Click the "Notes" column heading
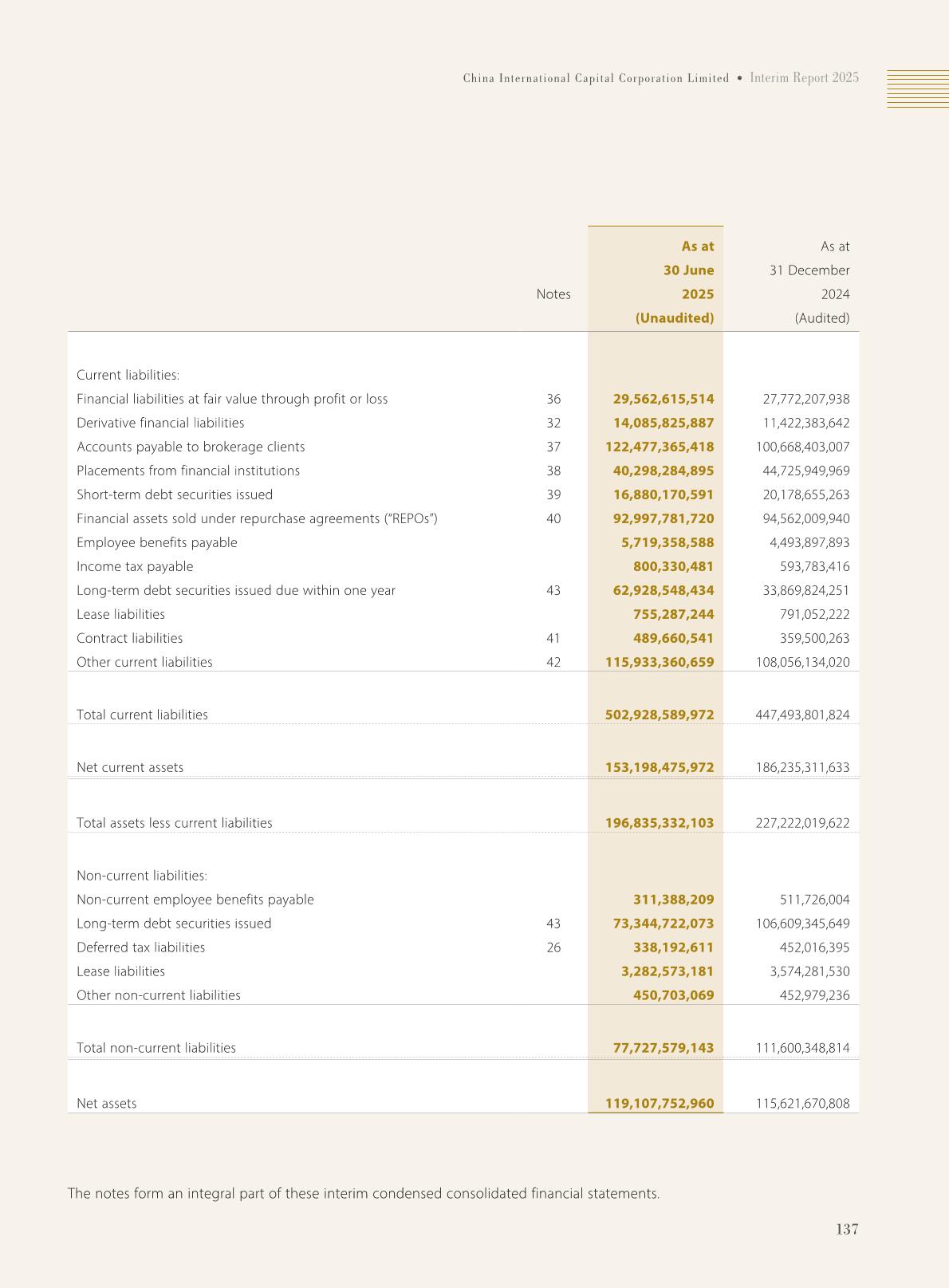The height and width of the screenshot is (1288, 949). point(553,294)
